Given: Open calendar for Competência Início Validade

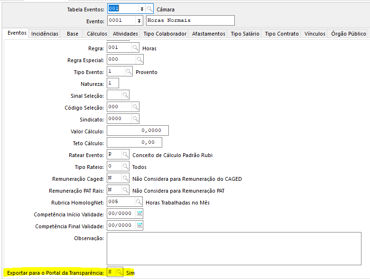Looking at the screenshot, I should tap(139, 214).
